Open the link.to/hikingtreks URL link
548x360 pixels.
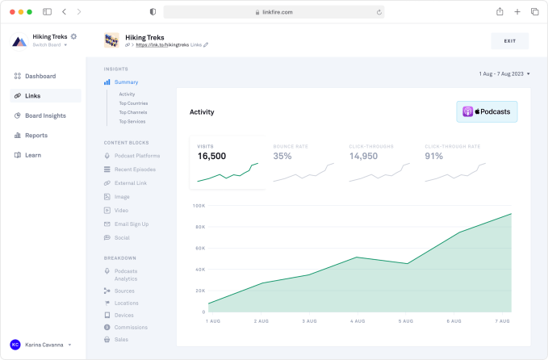(166, 45)
